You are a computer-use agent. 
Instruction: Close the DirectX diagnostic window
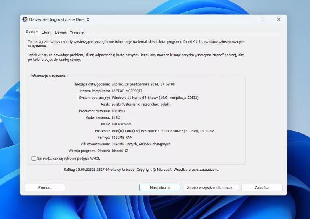279,19
